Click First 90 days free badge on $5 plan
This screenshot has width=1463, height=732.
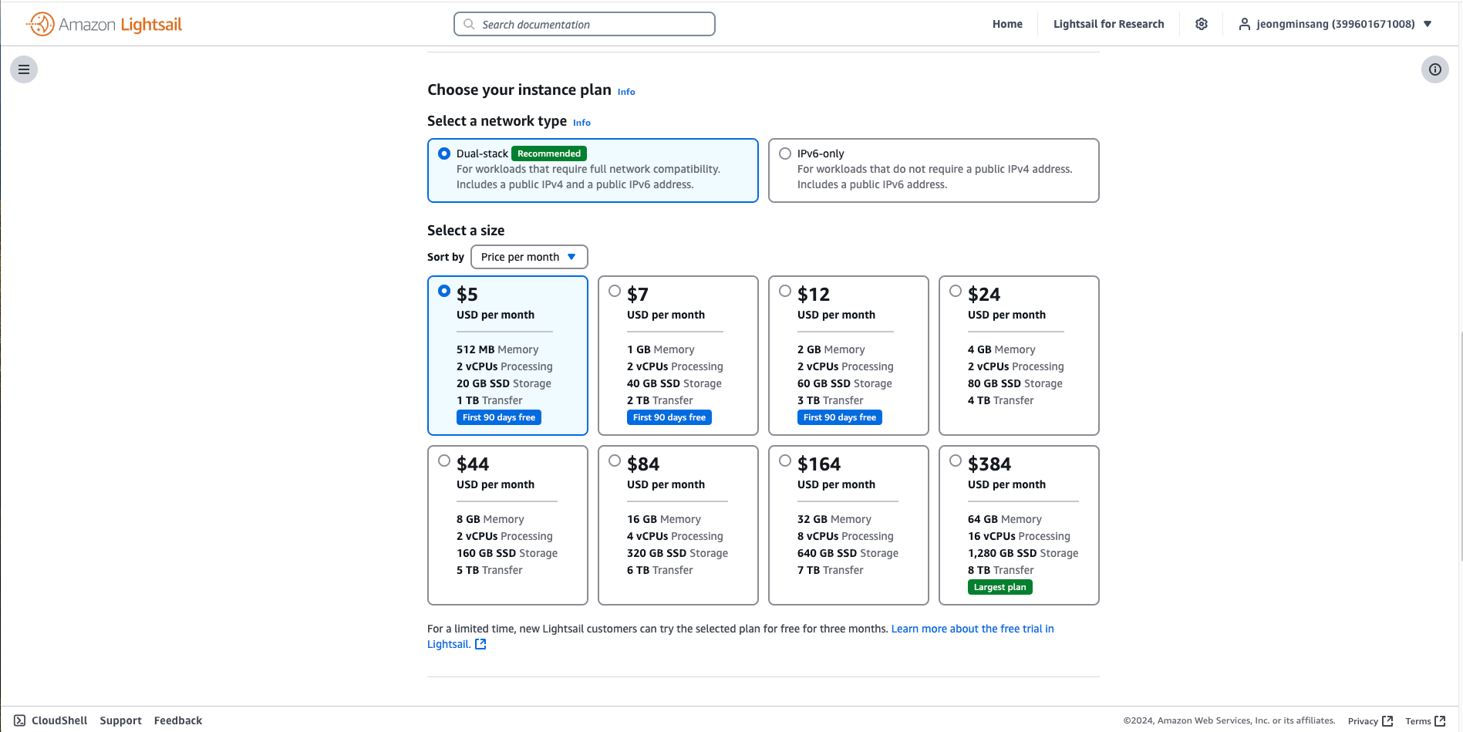pos(499,417)
